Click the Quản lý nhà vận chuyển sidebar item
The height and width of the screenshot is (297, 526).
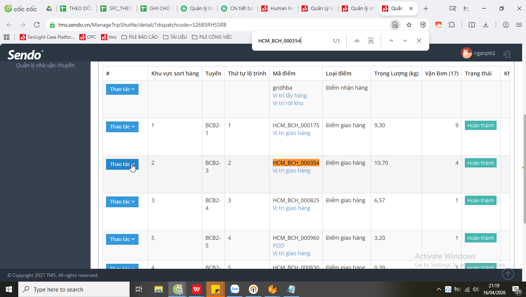[x=45, y=65]
